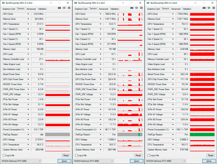Viewport: 217px width, 164px height.
Task: Open Validation tab in middle window
Action: point(115,9)
